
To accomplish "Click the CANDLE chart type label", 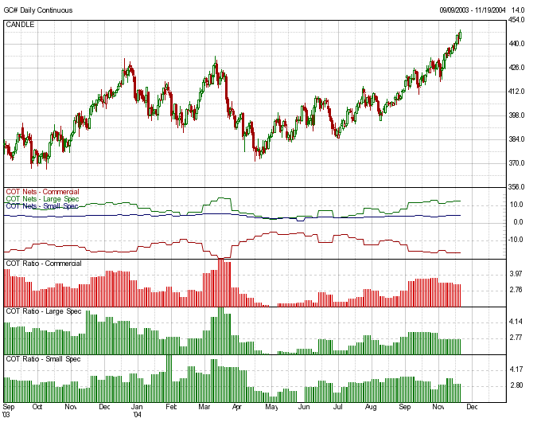I will [x=19, y=25].
